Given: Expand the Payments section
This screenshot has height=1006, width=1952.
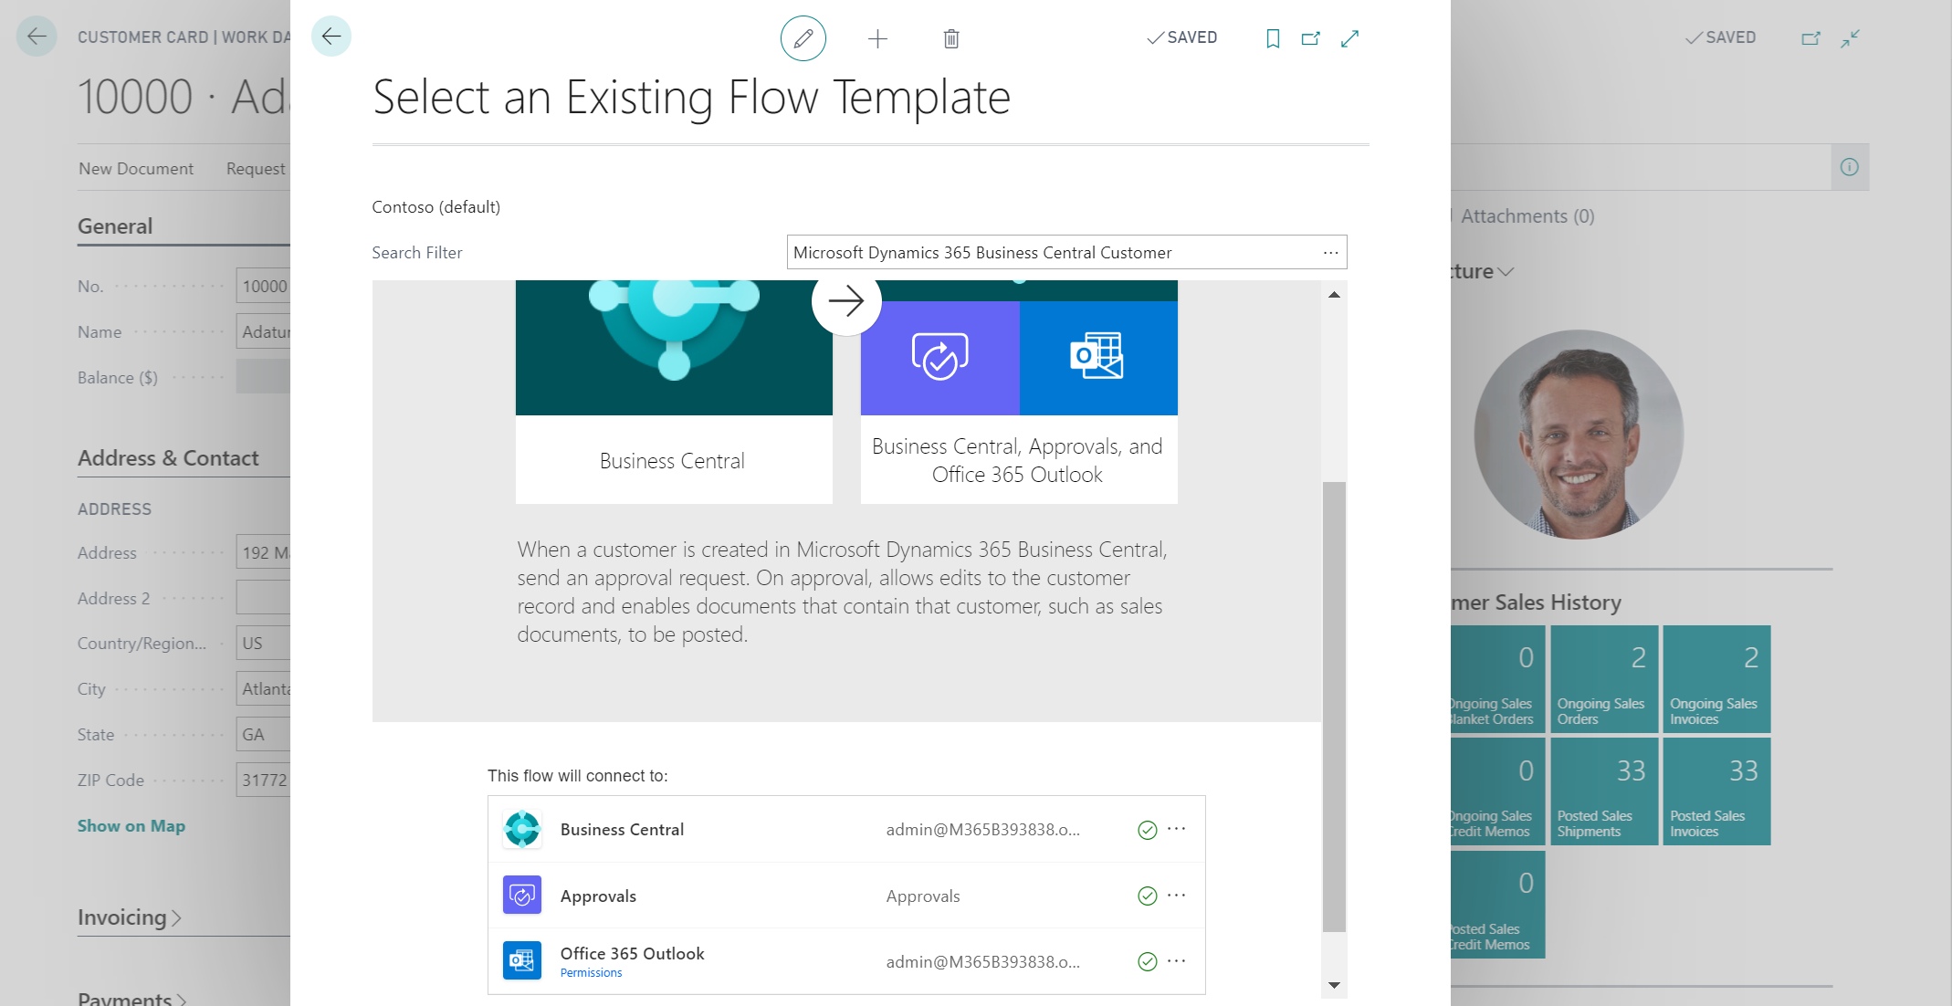Looking at the screenshot, I should pyautogui.click(x=132, y=999).
